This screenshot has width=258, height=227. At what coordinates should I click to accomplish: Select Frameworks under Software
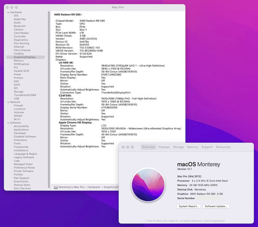[x=21, y=147]
